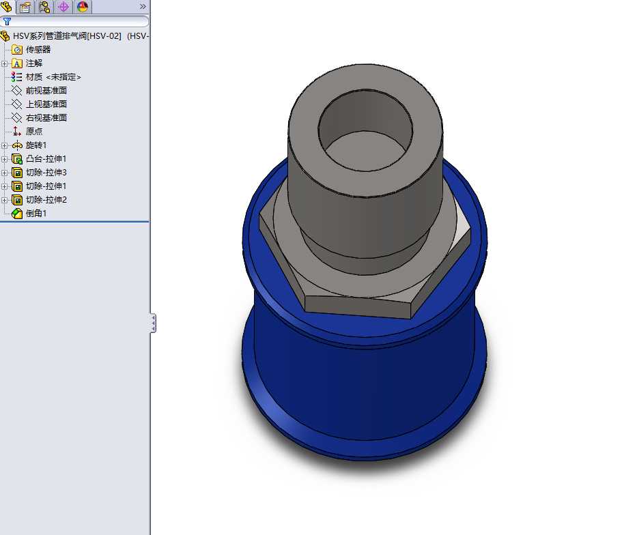
Task: Open the DimXpertManager tab
Action: pyautogui.click(x=63, y=7)
